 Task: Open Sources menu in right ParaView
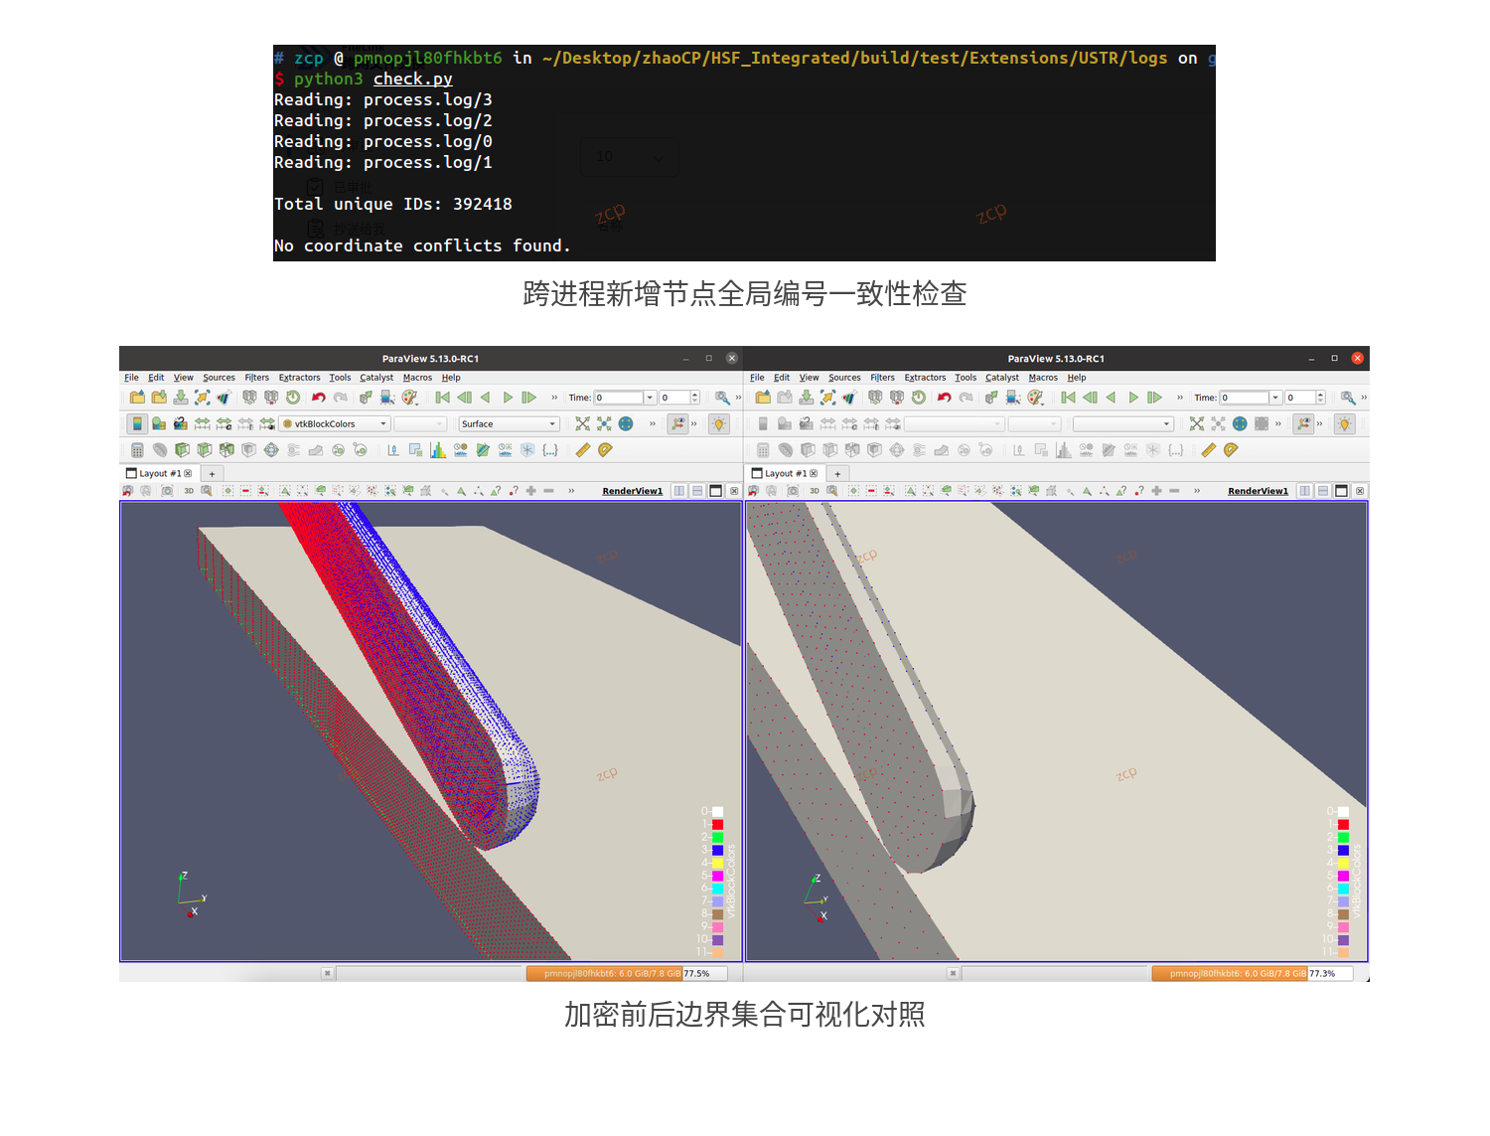point(844,378)
